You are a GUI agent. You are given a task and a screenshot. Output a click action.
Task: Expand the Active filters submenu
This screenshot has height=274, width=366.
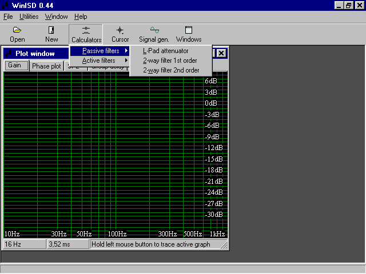point(100,61)
